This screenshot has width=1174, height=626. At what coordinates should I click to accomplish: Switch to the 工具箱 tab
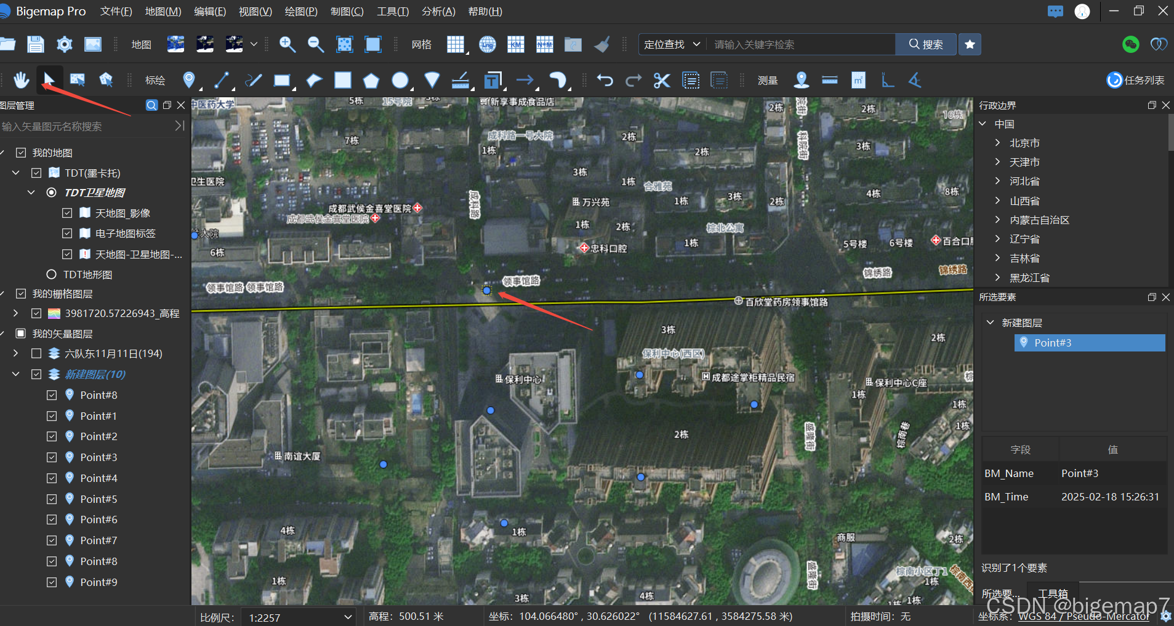tap(1053, 593)
